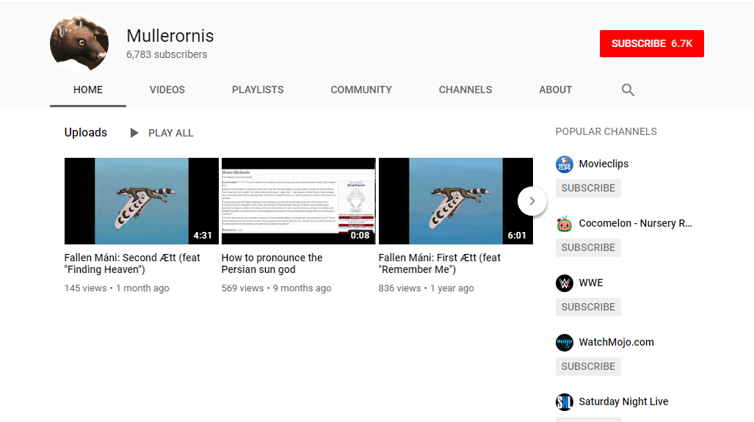Open Movieclips channel logo
Screen dimensions: 754x422
point(564,164)
